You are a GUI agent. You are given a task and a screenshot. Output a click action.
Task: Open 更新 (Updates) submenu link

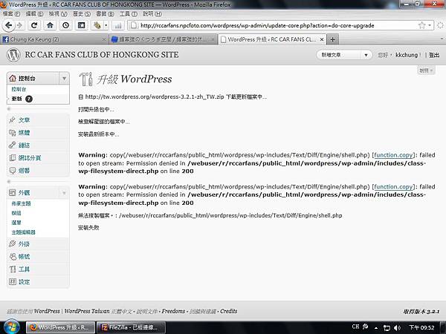pos(17,99)
